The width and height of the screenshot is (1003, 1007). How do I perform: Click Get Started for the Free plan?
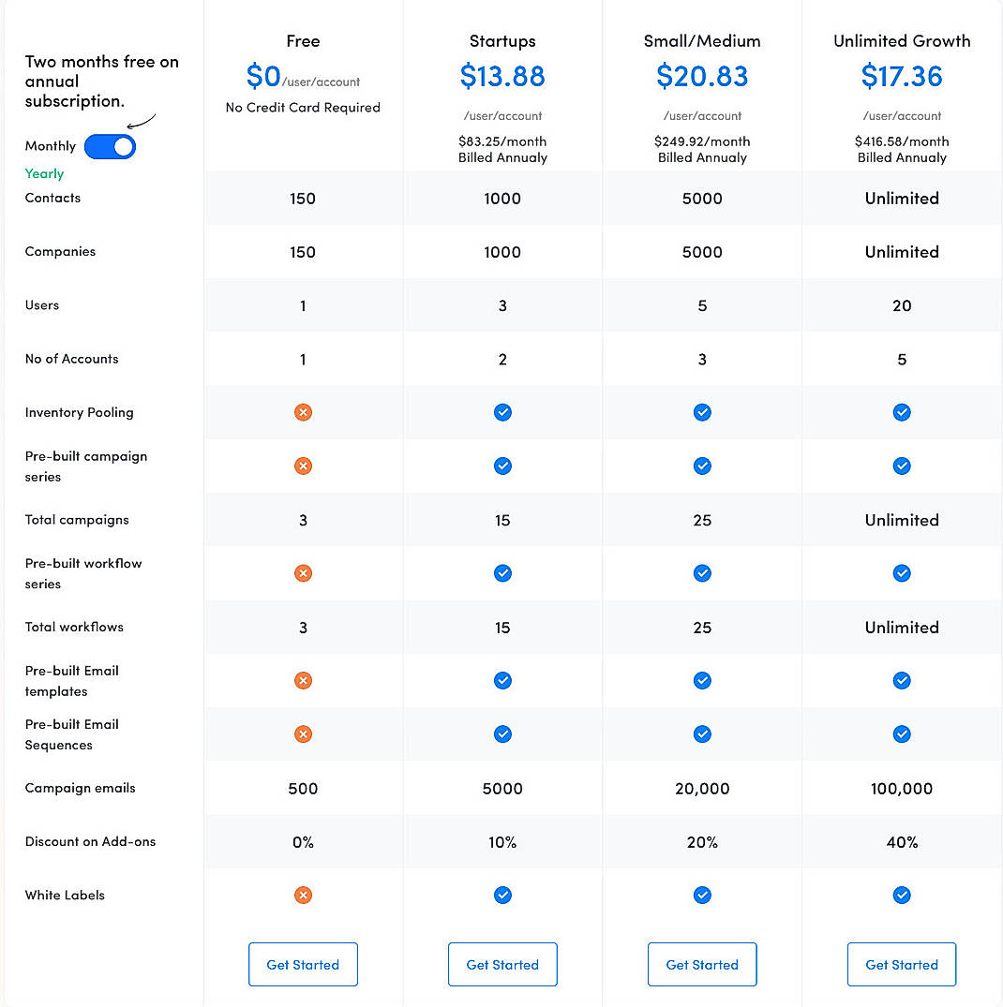(x=303, y=964)
